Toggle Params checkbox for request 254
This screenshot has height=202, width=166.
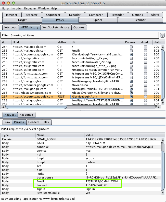[x=131, y=47]
